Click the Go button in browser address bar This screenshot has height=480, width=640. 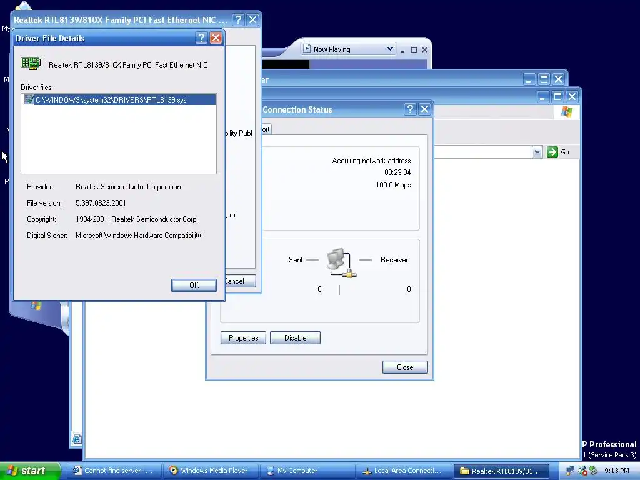[x=558, y=152]
